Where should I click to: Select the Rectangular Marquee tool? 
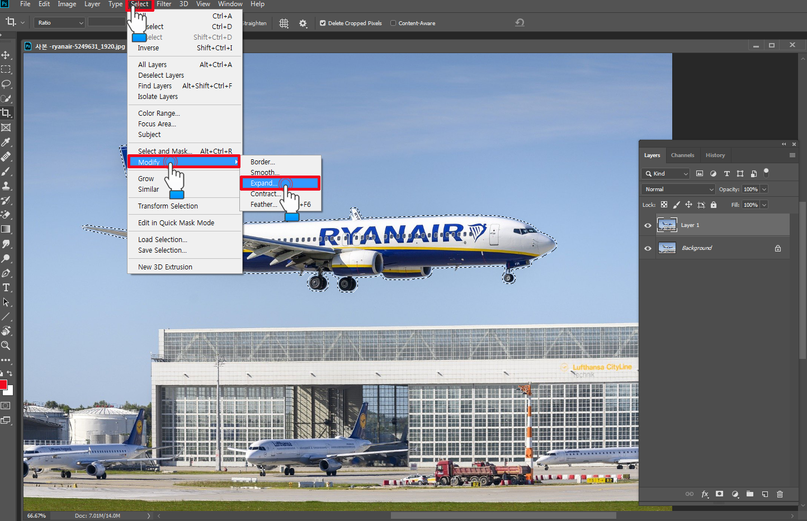tap(6, 69)
